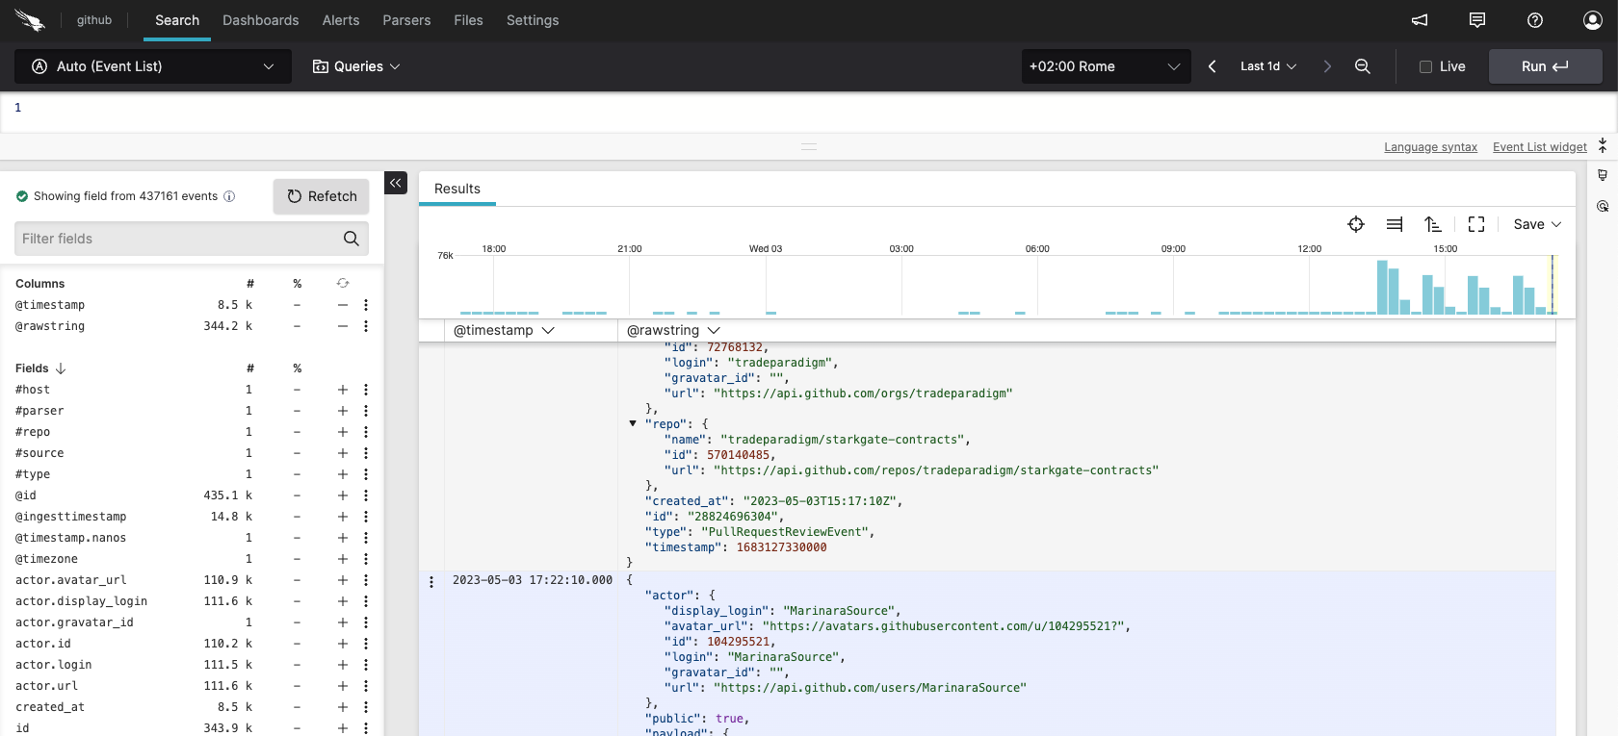
Task: Click the announcements megaphone icon
Action: [x=1420, y=20]
